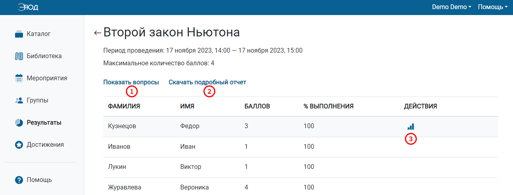Click the Мероприятия calendar icon

click(19, 78)
